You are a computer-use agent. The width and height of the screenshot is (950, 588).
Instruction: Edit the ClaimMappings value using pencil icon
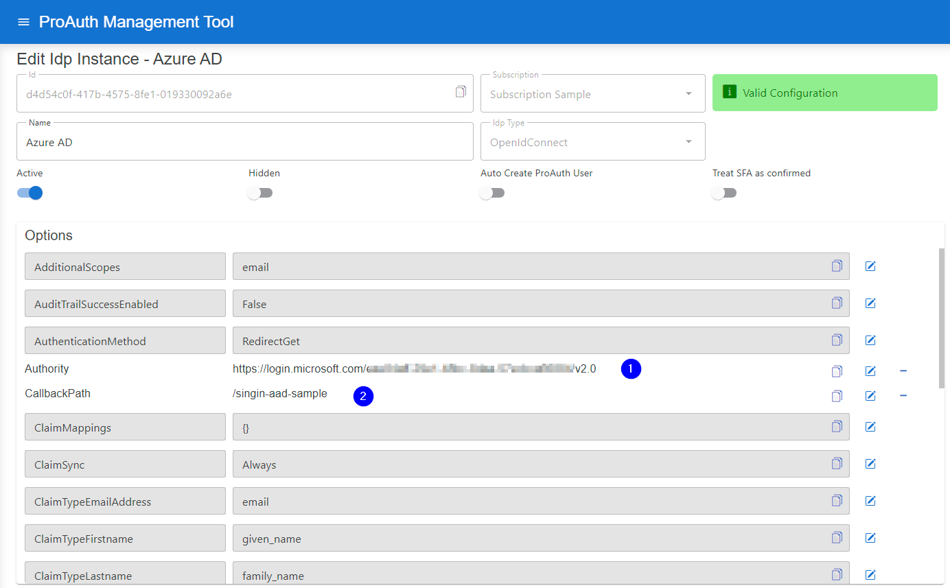[x=870, y=426]
